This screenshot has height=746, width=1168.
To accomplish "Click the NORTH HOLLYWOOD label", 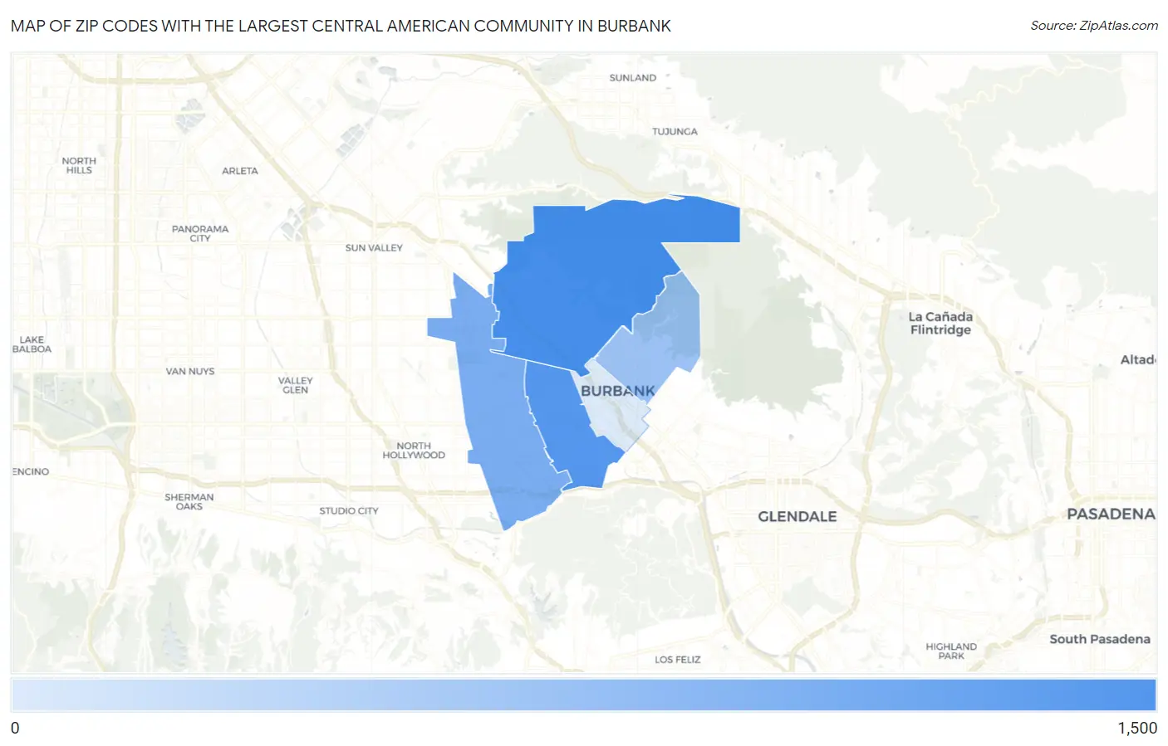I will [x=414, y=451].
